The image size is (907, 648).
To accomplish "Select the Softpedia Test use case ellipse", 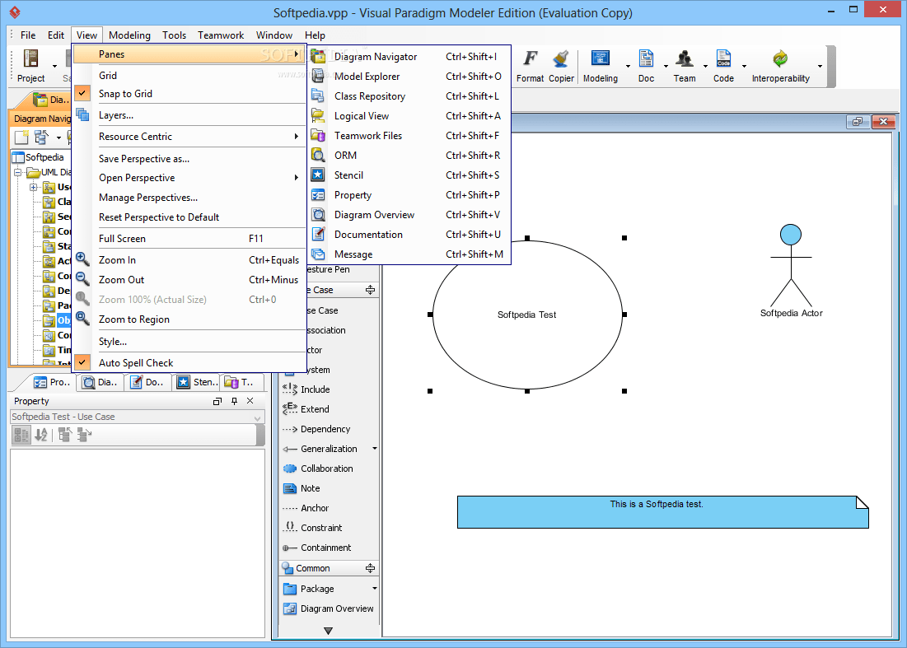I will point(527,315).
